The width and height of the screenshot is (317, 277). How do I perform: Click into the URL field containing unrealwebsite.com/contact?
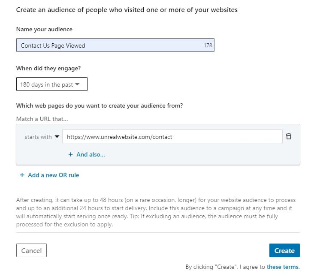pos(172,137)
